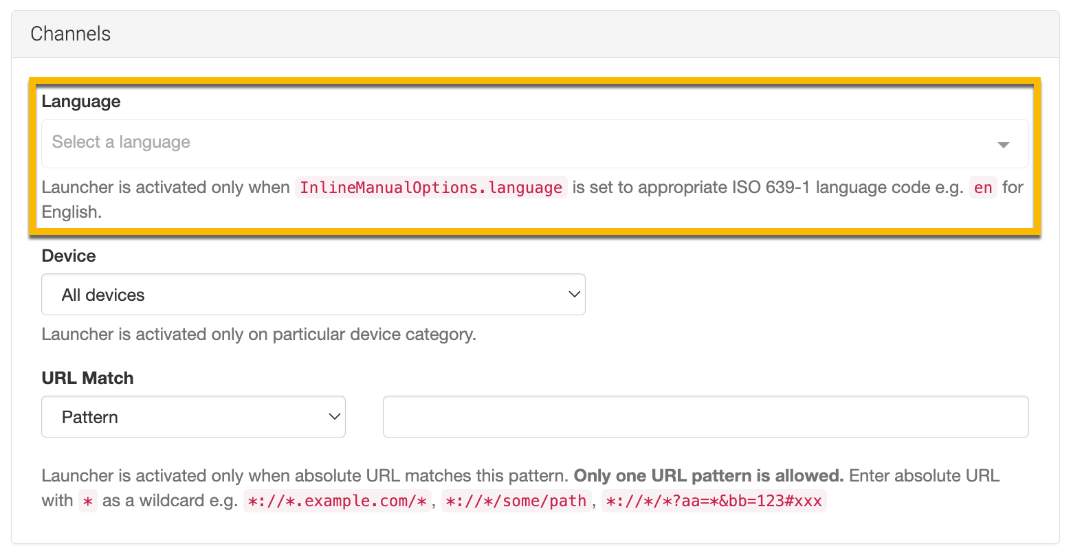
Task: Click the bold "Only one URL pattern is allowed" text
Action: tap(708, 476)
